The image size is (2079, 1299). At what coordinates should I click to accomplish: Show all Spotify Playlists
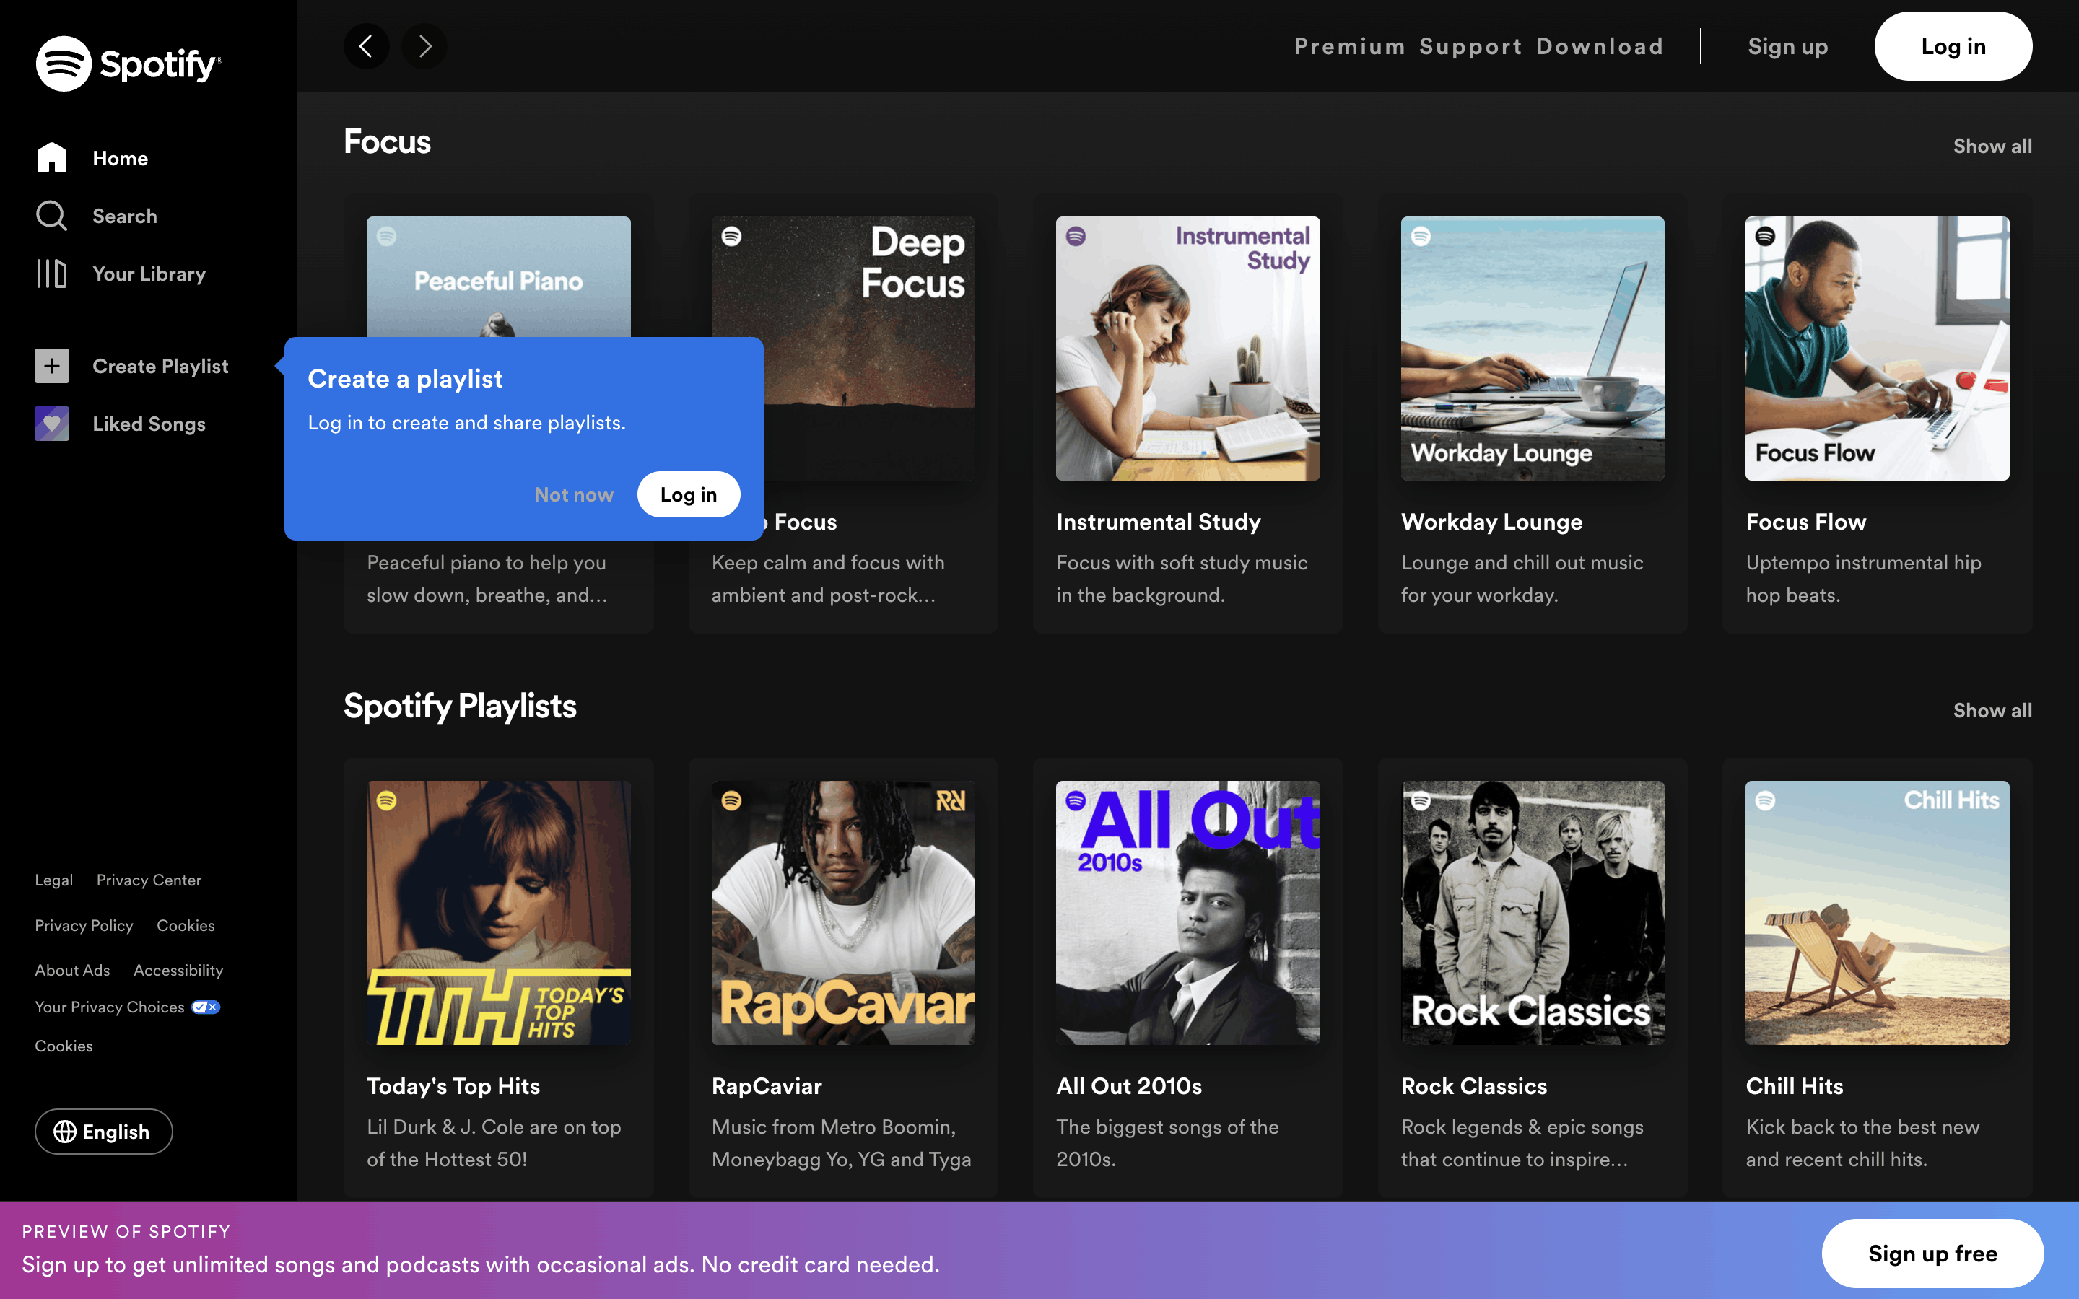1992,711
